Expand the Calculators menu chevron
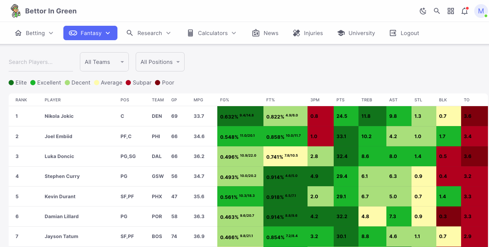489x247 pixels. (x=234, y=33)
